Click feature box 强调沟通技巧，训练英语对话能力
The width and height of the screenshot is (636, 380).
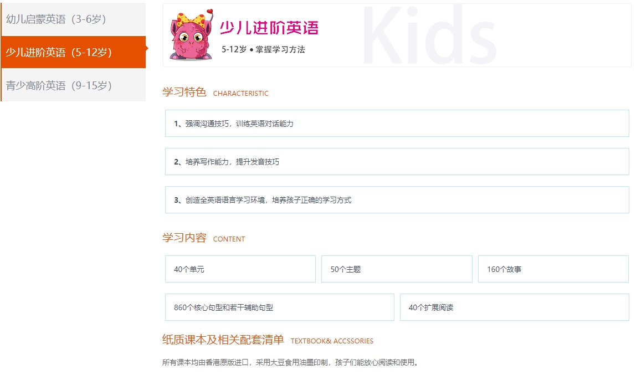[x=397, y=124]
